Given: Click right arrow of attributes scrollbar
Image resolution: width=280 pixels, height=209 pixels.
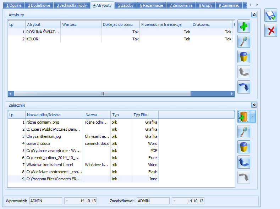Looking at the screenshot, I should click(232, 94).
